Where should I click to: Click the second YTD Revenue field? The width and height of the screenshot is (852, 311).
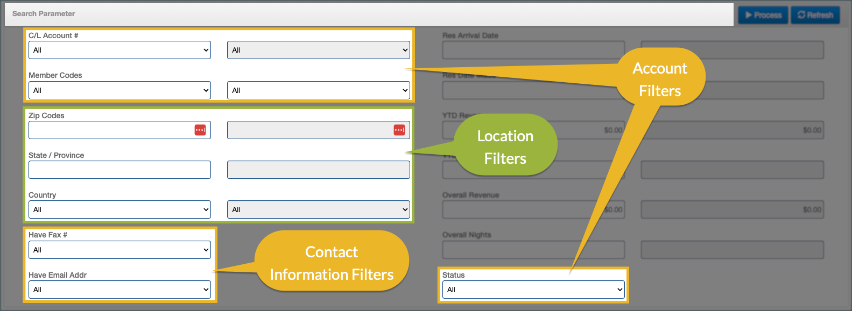[x=732, y=130]
